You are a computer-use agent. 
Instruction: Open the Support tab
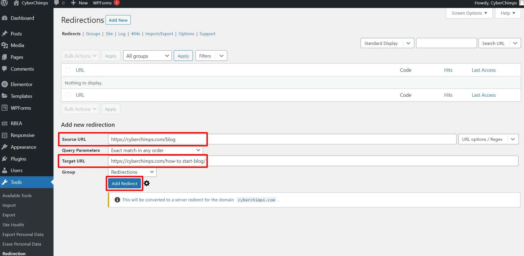(x=207, y=34)
